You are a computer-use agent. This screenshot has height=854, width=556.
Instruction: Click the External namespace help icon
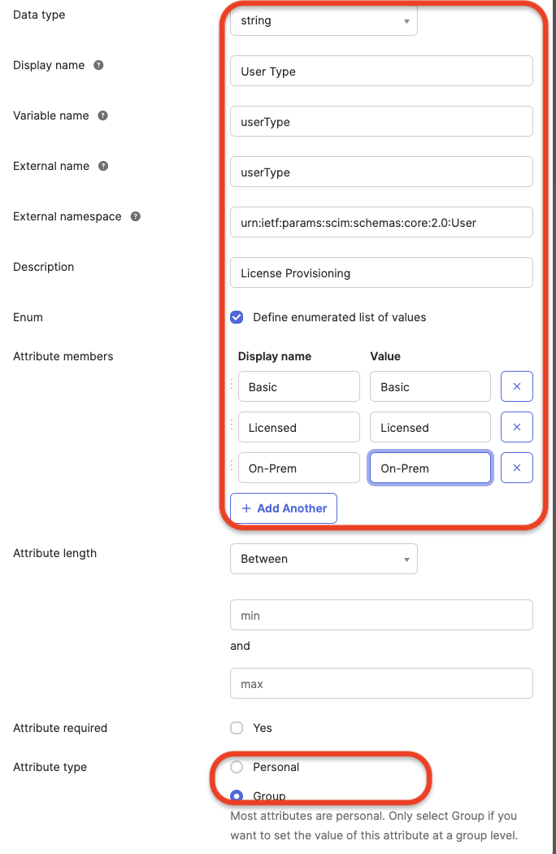coord(134,216)
